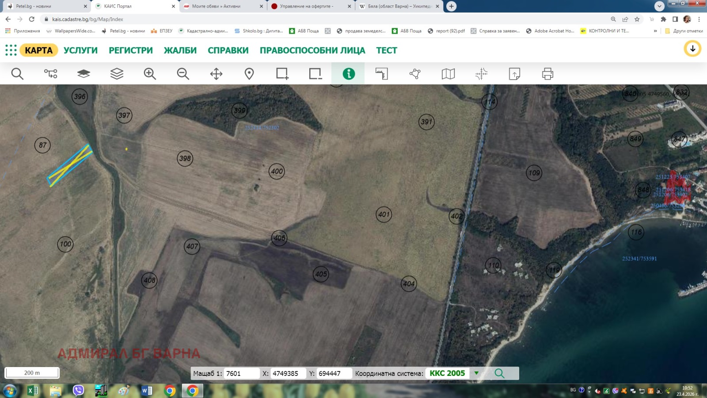Click the green coordinate search button
The width and height of the screenshot is (707, 398).
click(499, 373)
